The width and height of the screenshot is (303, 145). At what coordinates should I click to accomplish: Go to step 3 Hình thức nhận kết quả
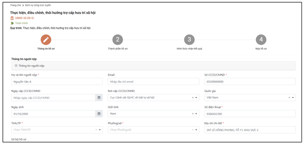(x=189, y=40)
